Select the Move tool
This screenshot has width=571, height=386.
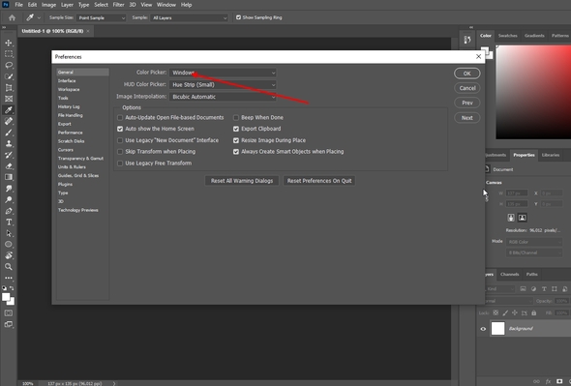tap(9, 43)
